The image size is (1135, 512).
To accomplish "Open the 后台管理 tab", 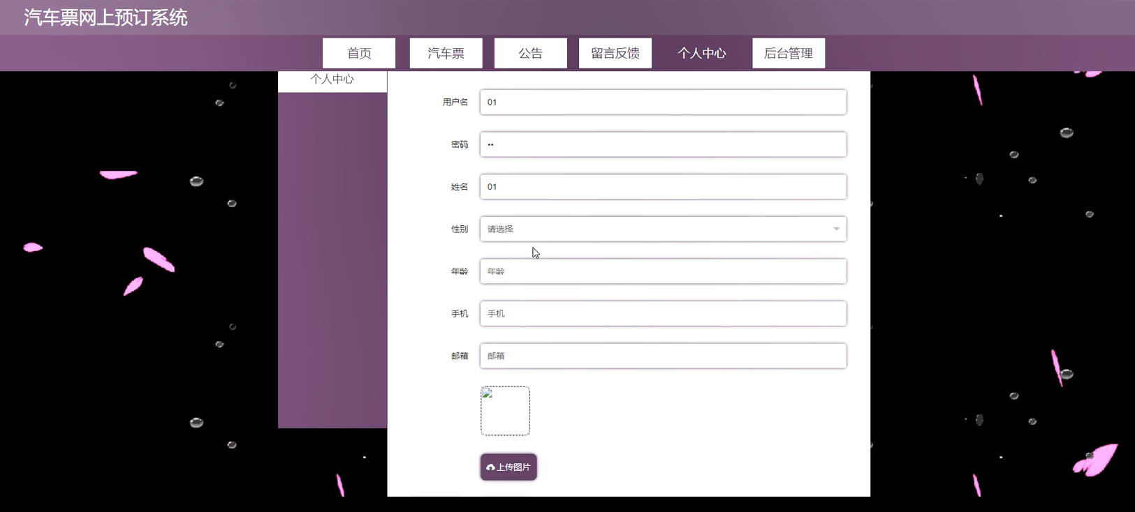I will pos(789,53).
